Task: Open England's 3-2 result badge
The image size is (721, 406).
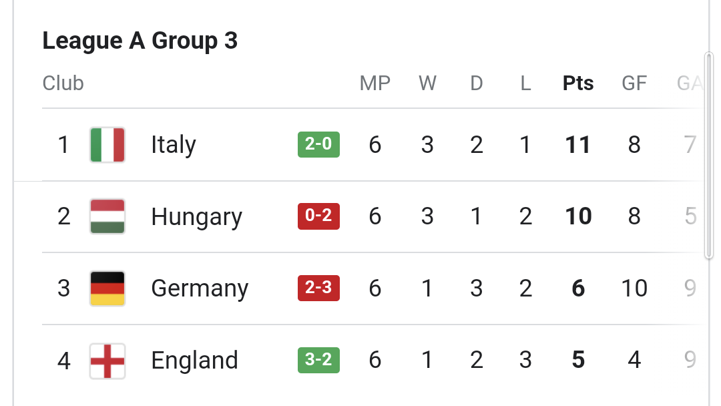Action: pyautogui.click(x=318, y=360)
